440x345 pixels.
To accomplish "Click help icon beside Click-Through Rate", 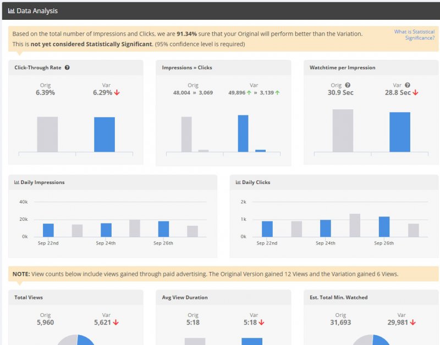I will pos(67,68).
